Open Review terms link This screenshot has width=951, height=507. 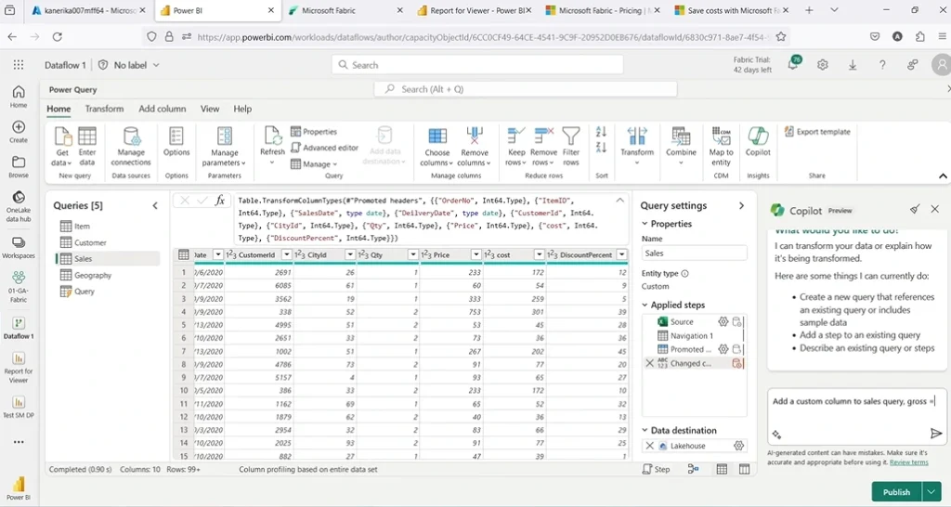pos(908,462)
